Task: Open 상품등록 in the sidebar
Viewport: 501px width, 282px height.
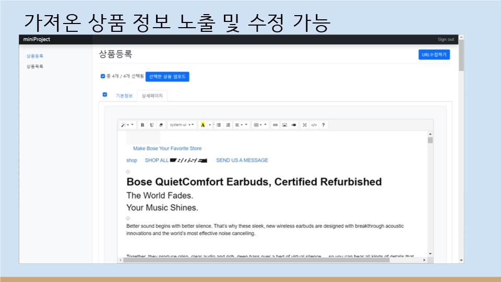Action: 35,56
